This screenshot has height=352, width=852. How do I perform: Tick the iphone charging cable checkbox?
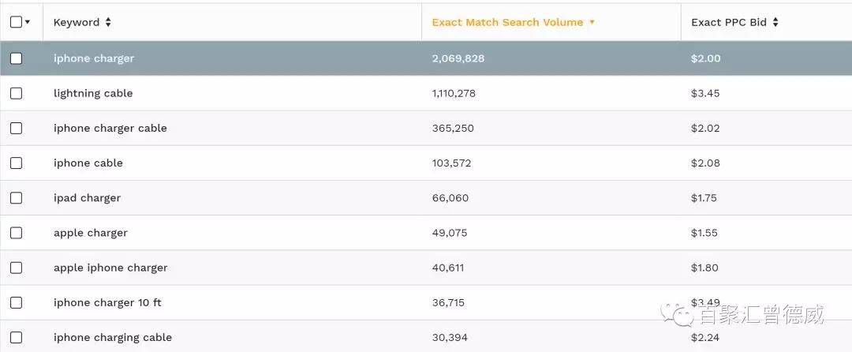(16, 337)
